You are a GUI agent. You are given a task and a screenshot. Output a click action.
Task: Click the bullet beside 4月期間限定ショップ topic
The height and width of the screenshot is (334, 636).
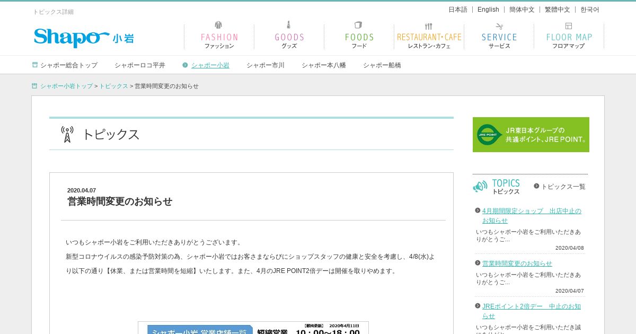478,210
